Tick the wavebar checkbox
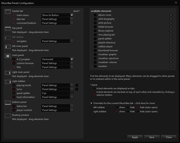The width and height of the screenshot is (180, 143). [x=95, y=66]
